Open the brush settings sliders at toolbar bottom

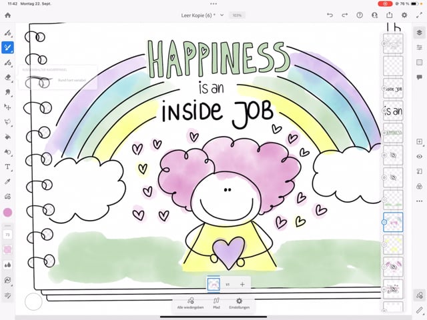click(x=7, y=295)
